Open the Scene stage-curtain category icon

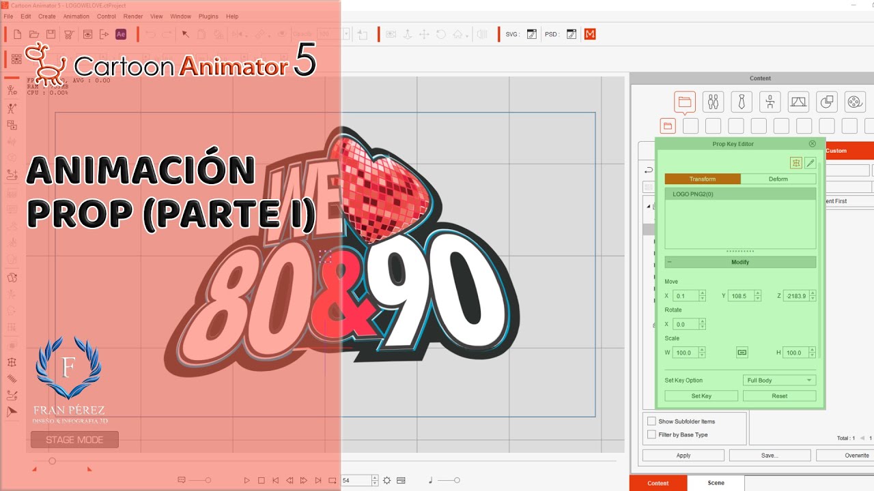click(798, 102)
